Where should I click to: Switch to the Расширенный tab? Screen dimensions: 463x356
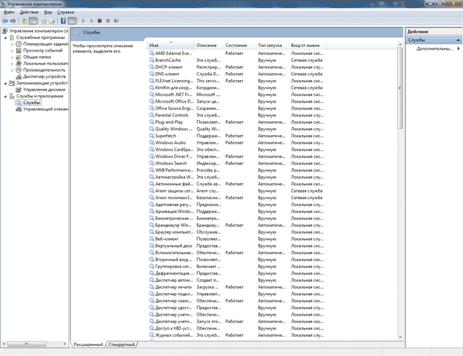[88, 345]
